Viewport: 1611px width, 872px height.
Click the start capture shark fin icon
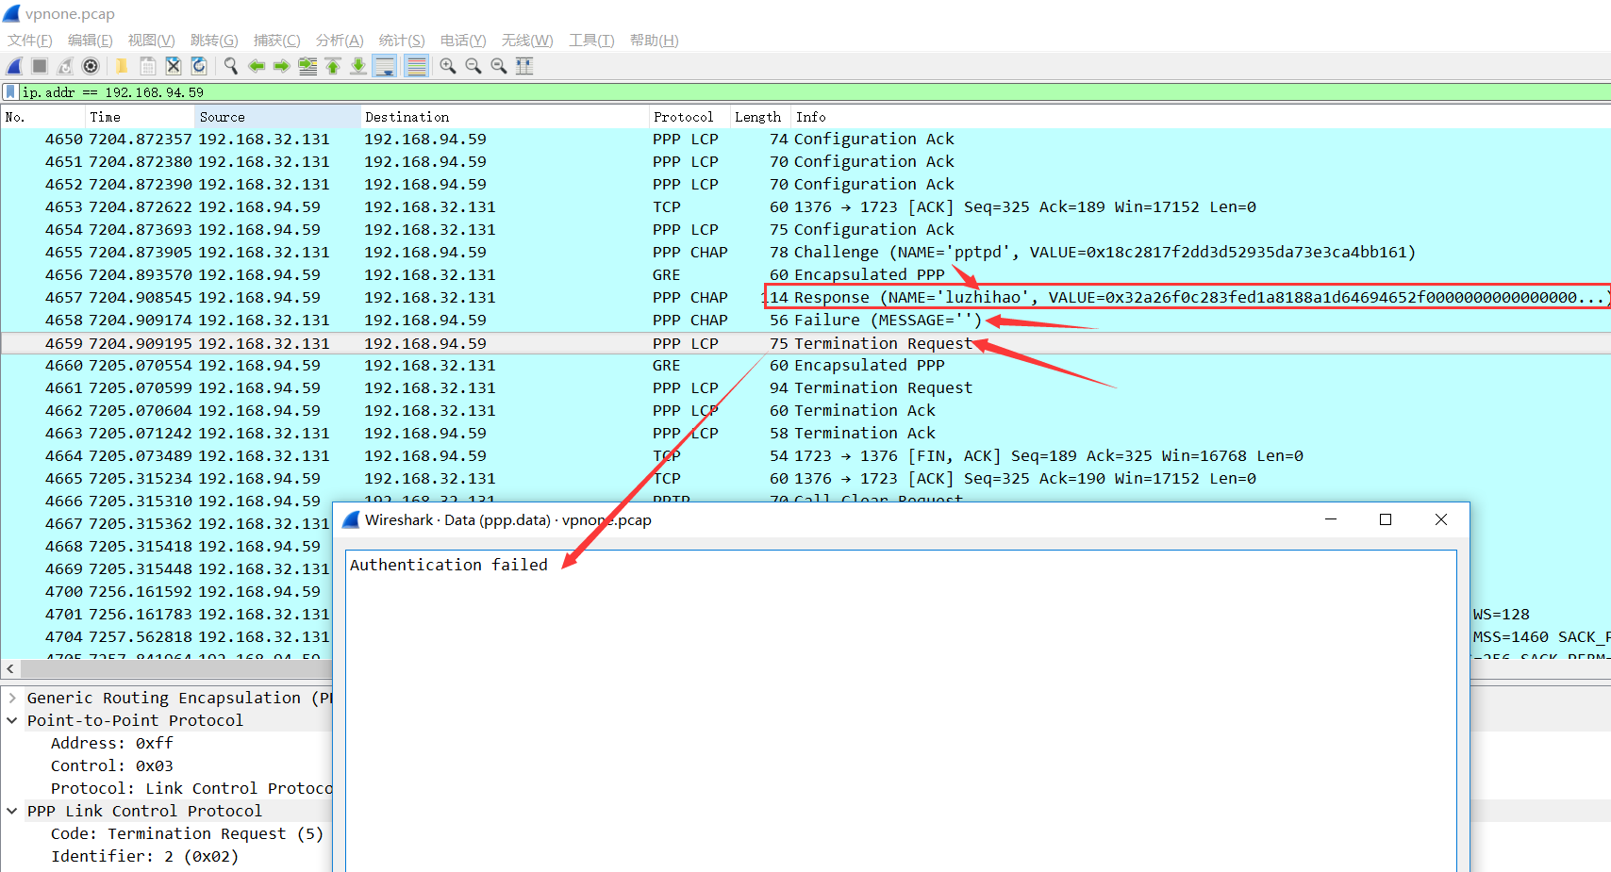click(14, 66)
